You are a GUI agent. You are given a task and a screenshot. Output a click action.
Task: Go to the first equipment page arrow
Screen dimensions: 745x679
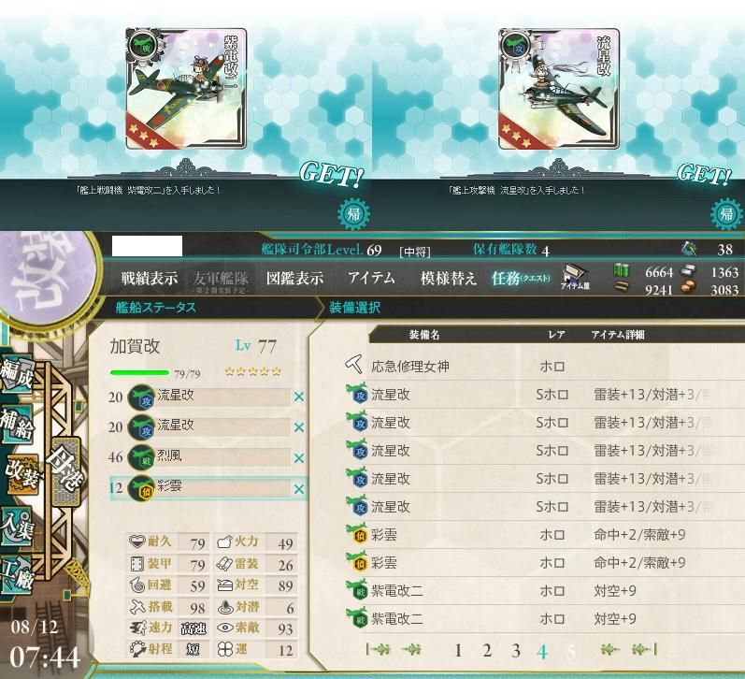coord(379,649)
